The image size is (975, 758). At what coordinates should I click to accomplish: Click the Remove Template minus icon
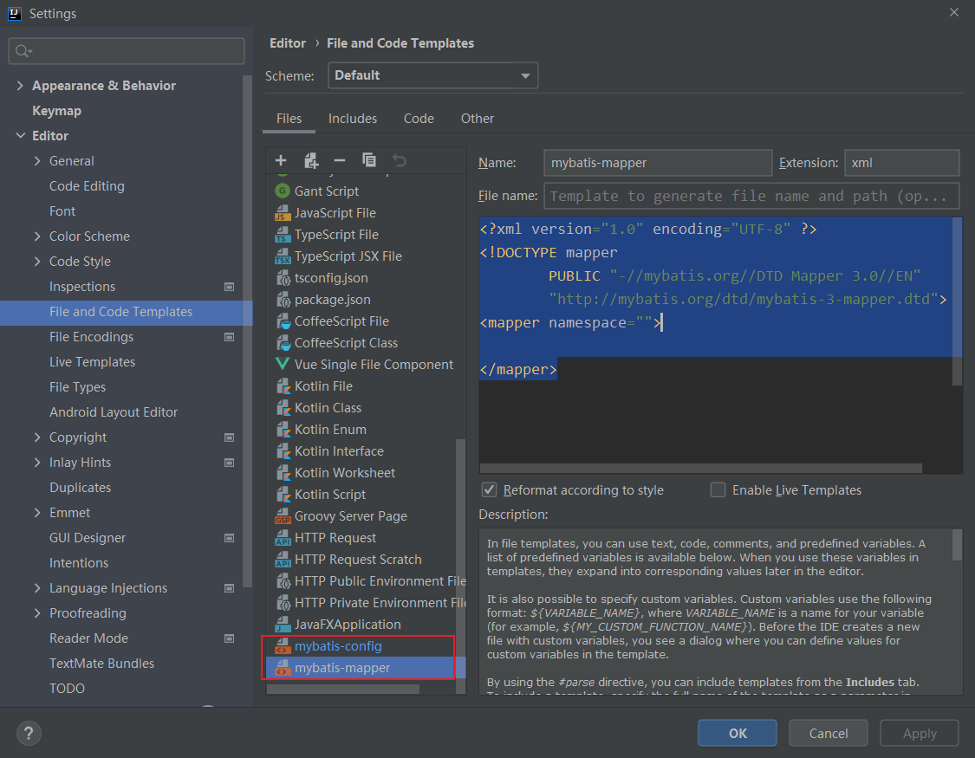(x=340, y=161)
